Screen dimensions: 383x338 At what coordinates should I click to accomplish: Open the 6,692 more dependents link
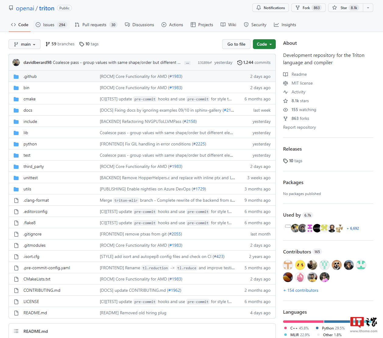[353, 228]
